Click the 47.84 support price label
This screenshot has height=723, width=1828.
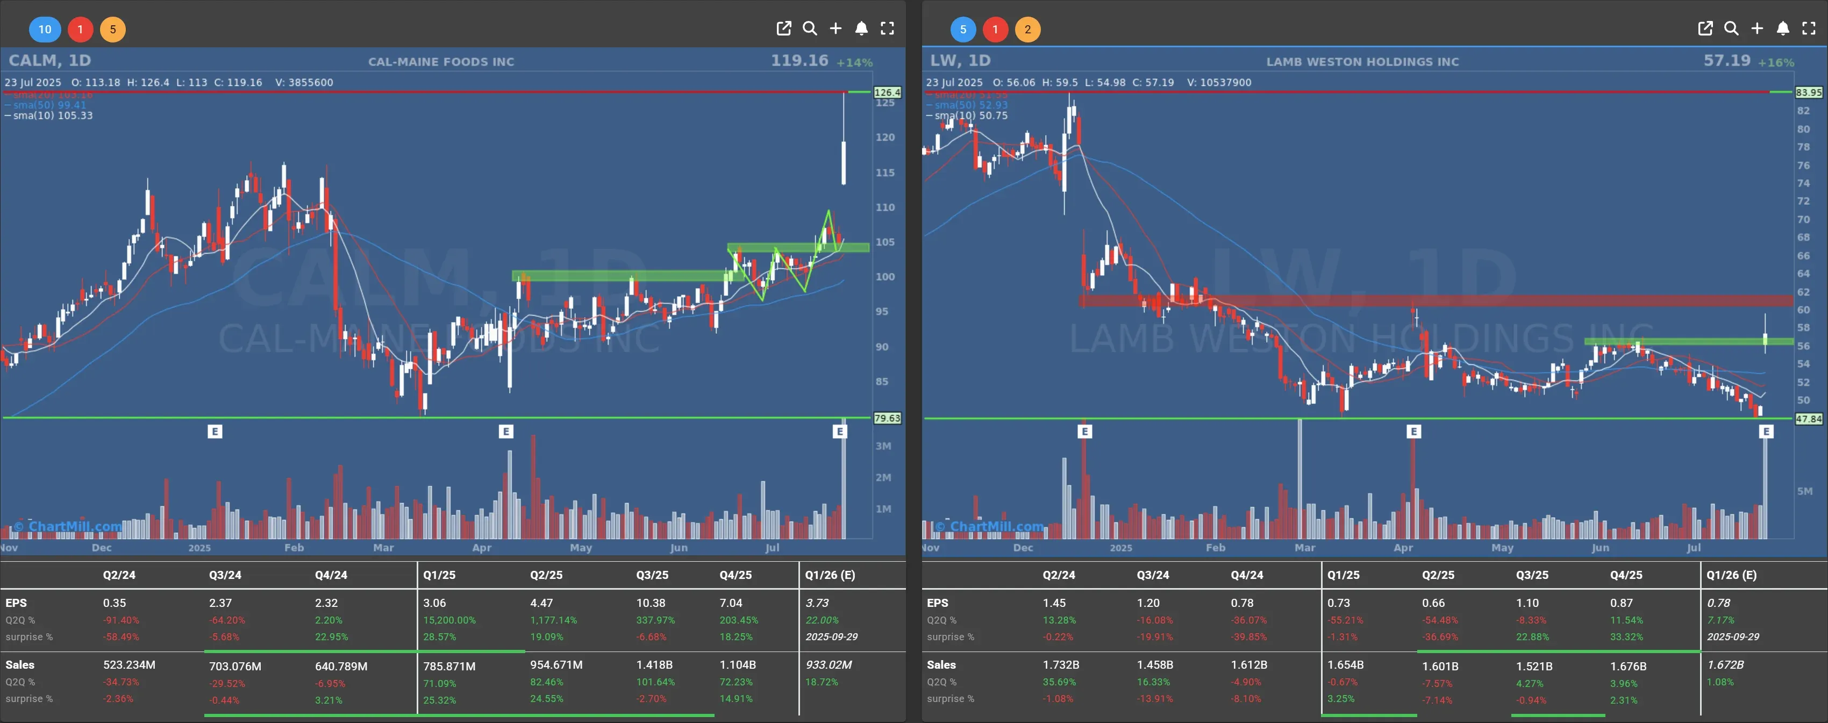pos(1809,419)
